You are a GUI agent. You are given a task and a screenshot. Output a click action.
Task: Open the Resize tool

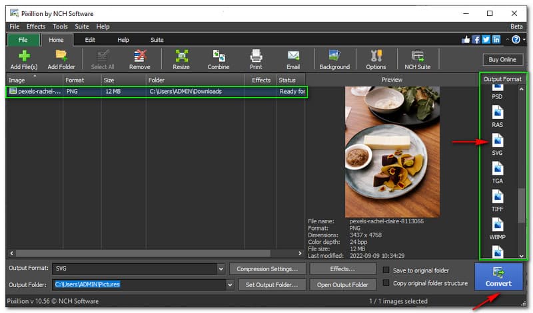point(181,59)
